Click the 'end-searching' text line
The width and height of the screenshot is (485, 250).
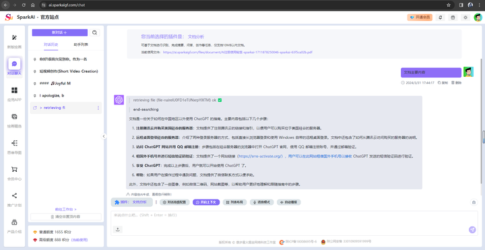tap(145, 110)
